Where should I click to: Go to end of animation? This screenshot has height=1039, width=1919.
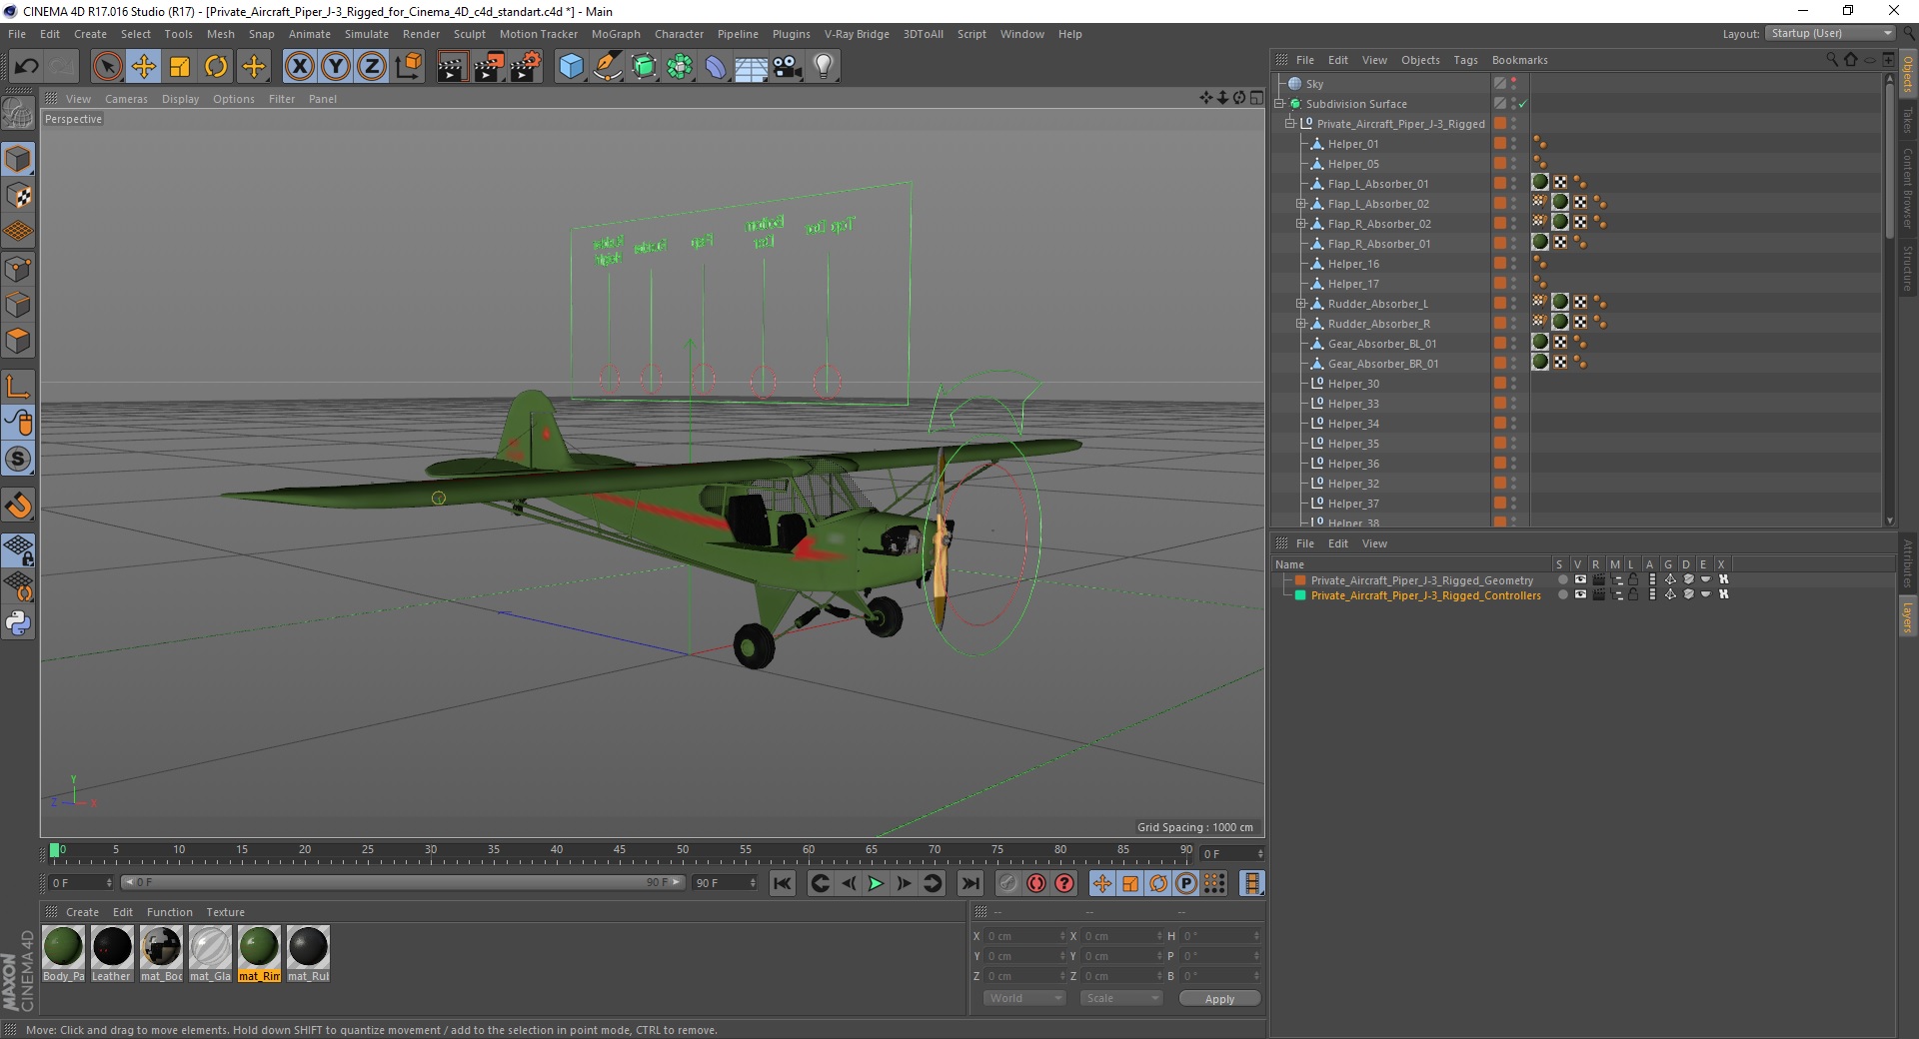coord(969,883)
